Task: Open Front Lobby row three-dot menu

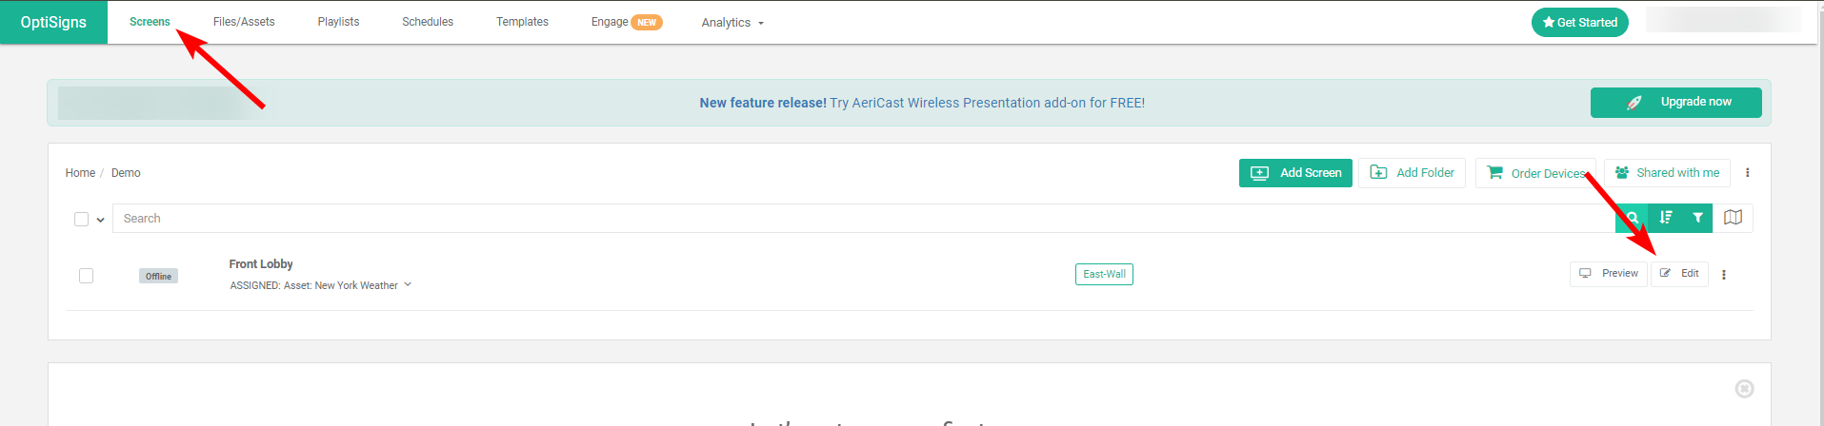Action: click(x=1724, y=275)
